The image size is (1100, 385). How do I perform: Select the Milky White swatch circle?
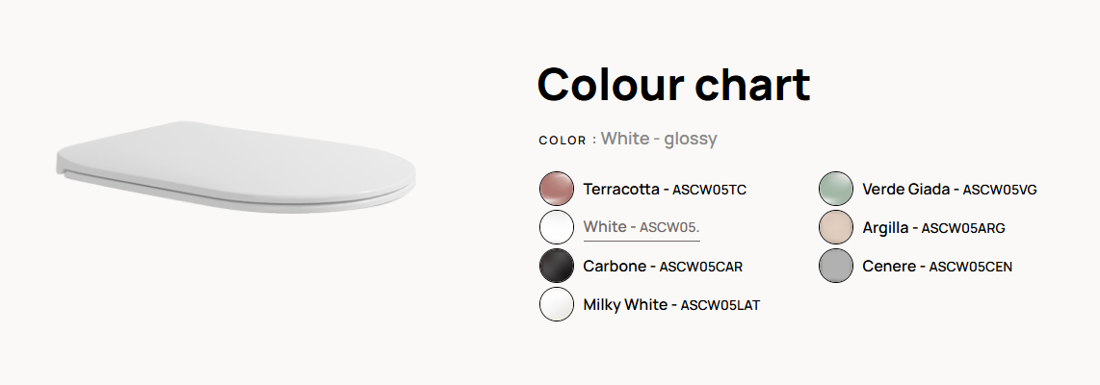click(x=557, y=304)
